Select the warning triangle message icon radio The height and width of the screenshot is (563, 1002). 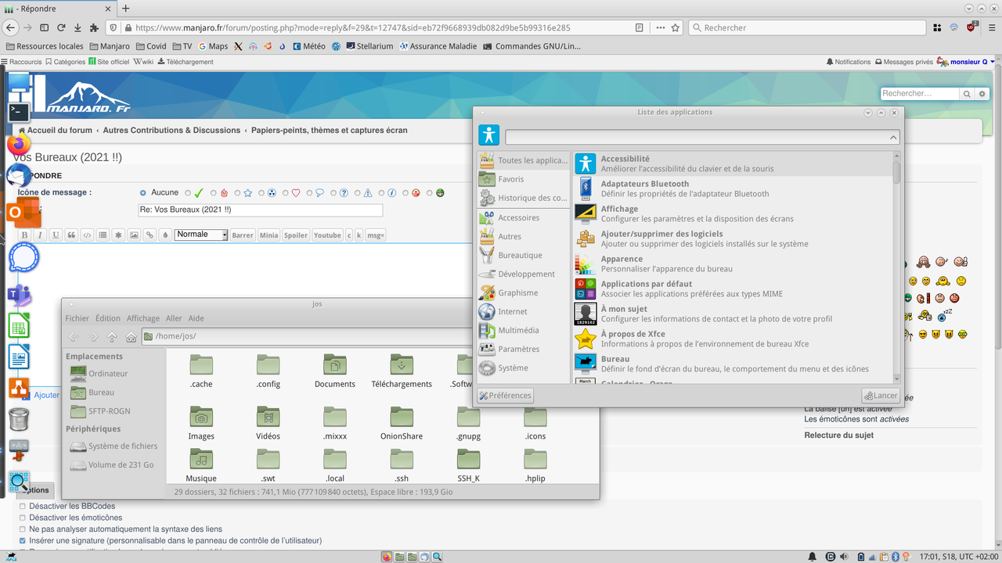coord(358,192)
